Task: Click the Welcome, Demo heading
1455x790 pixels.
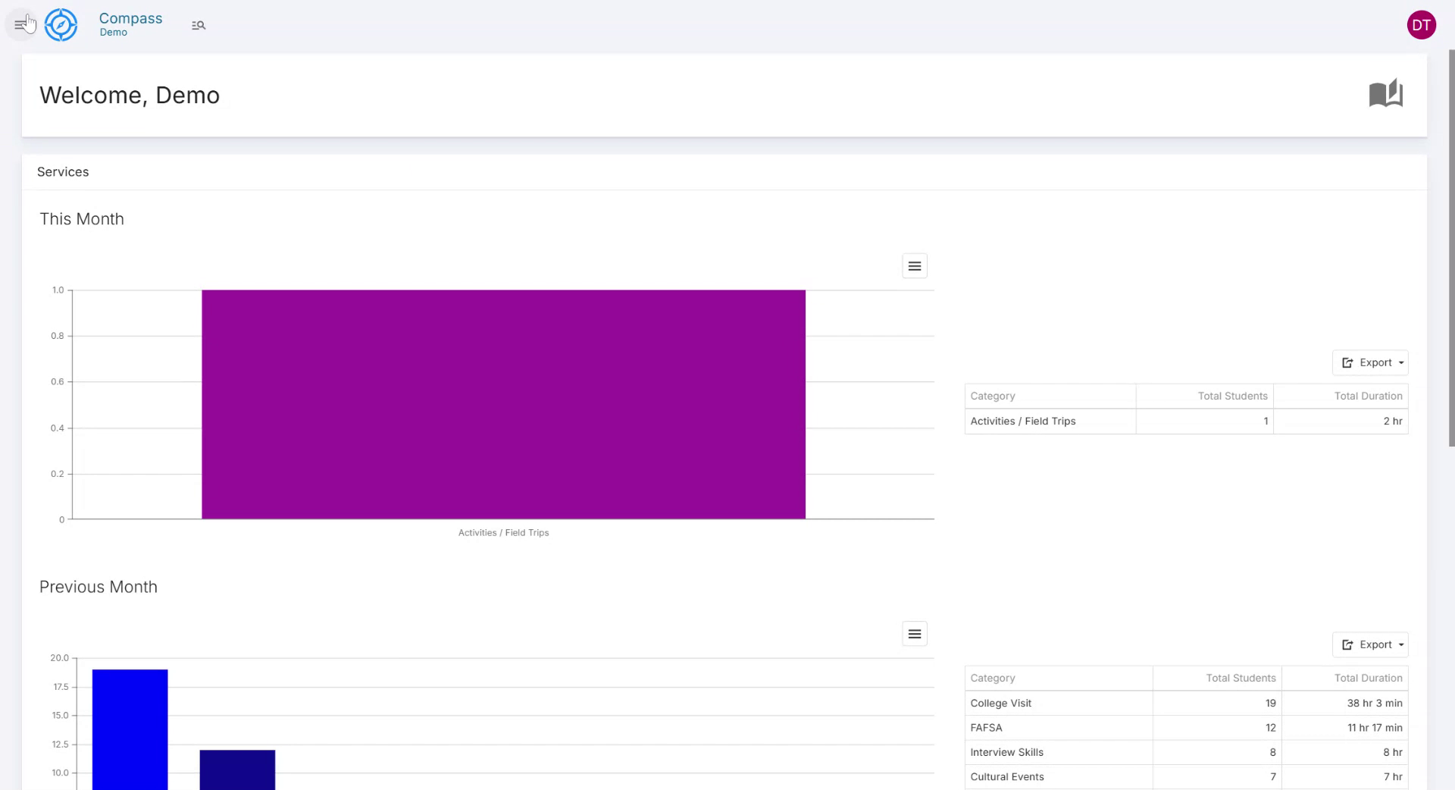Action: click(x=129, y=96)
